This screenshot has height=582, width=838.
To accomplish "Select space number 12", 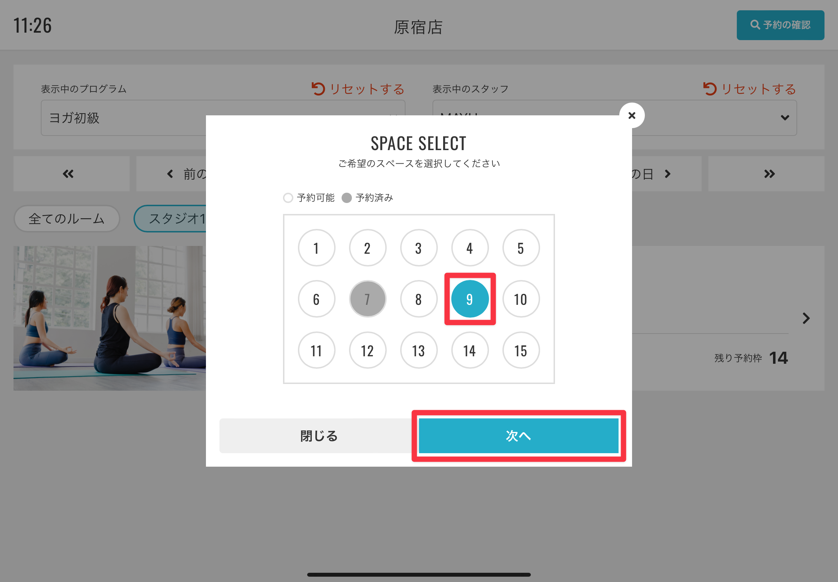I will (368, 350).
